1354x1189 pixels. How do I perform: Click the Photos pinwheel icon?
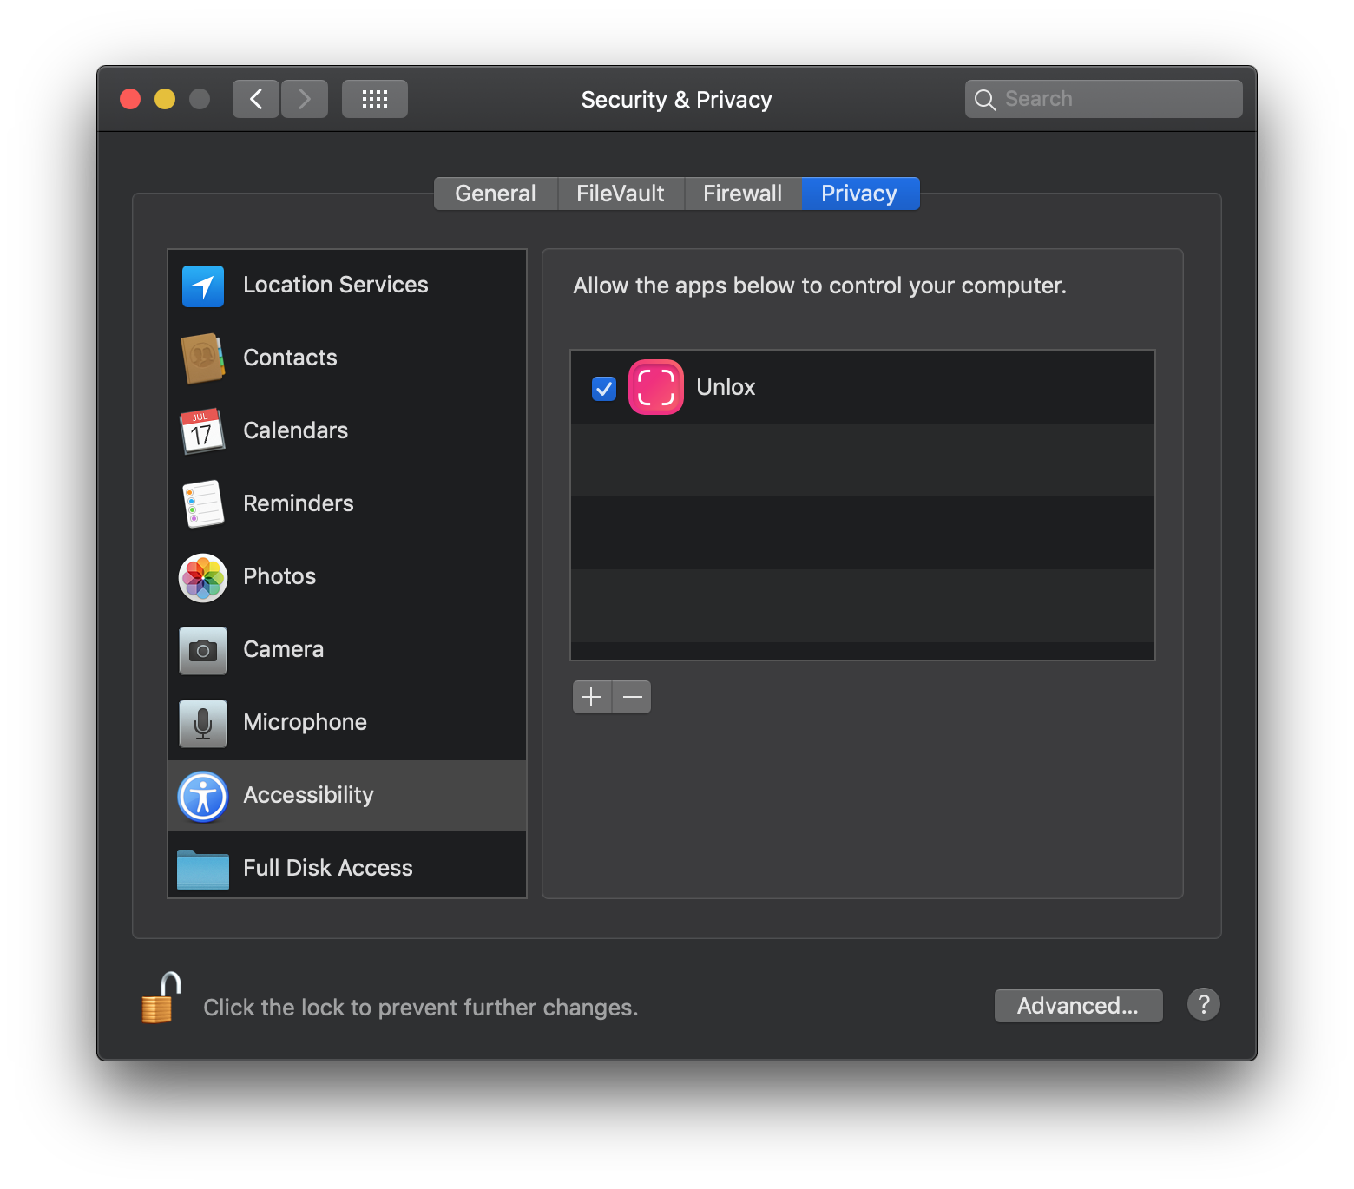pyautogui.click(x=203, y=577)
